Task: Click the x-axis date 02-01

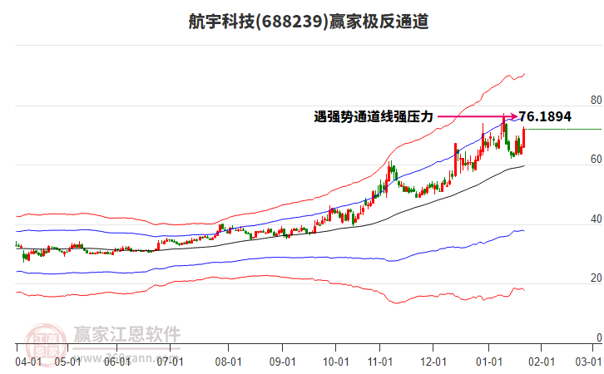Action: (542, 362)
